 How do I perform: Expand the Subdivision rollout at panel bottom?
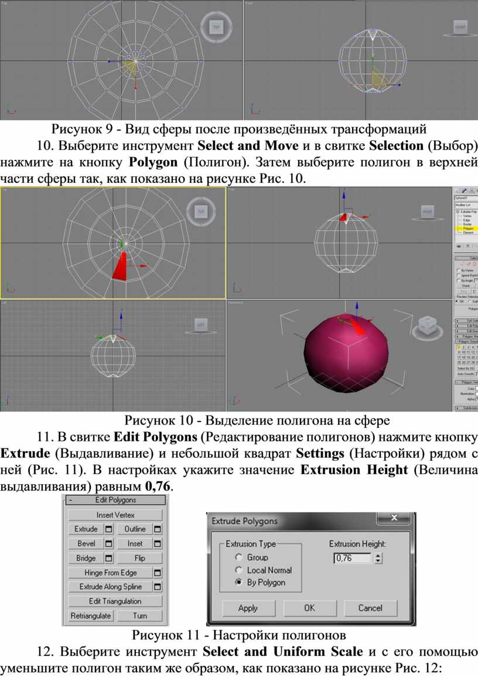(x=466, y=407)
